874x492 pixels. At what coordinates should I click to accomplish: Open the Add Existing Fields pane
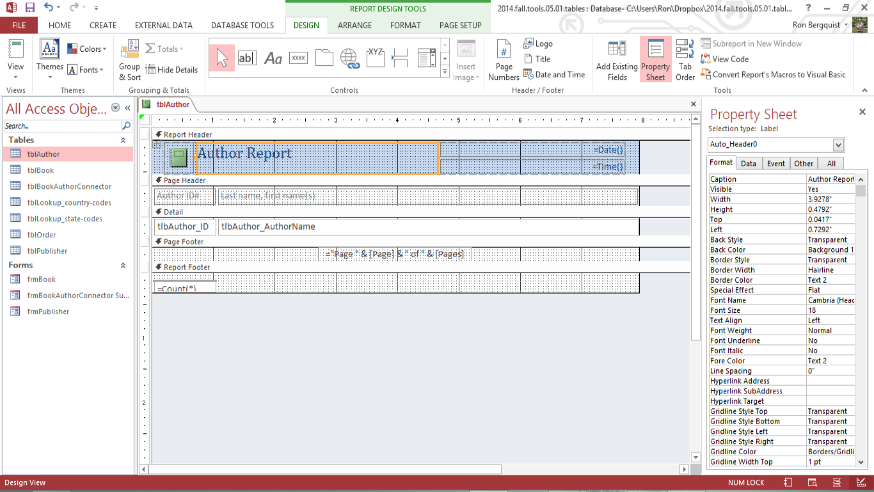pos(617,63)
